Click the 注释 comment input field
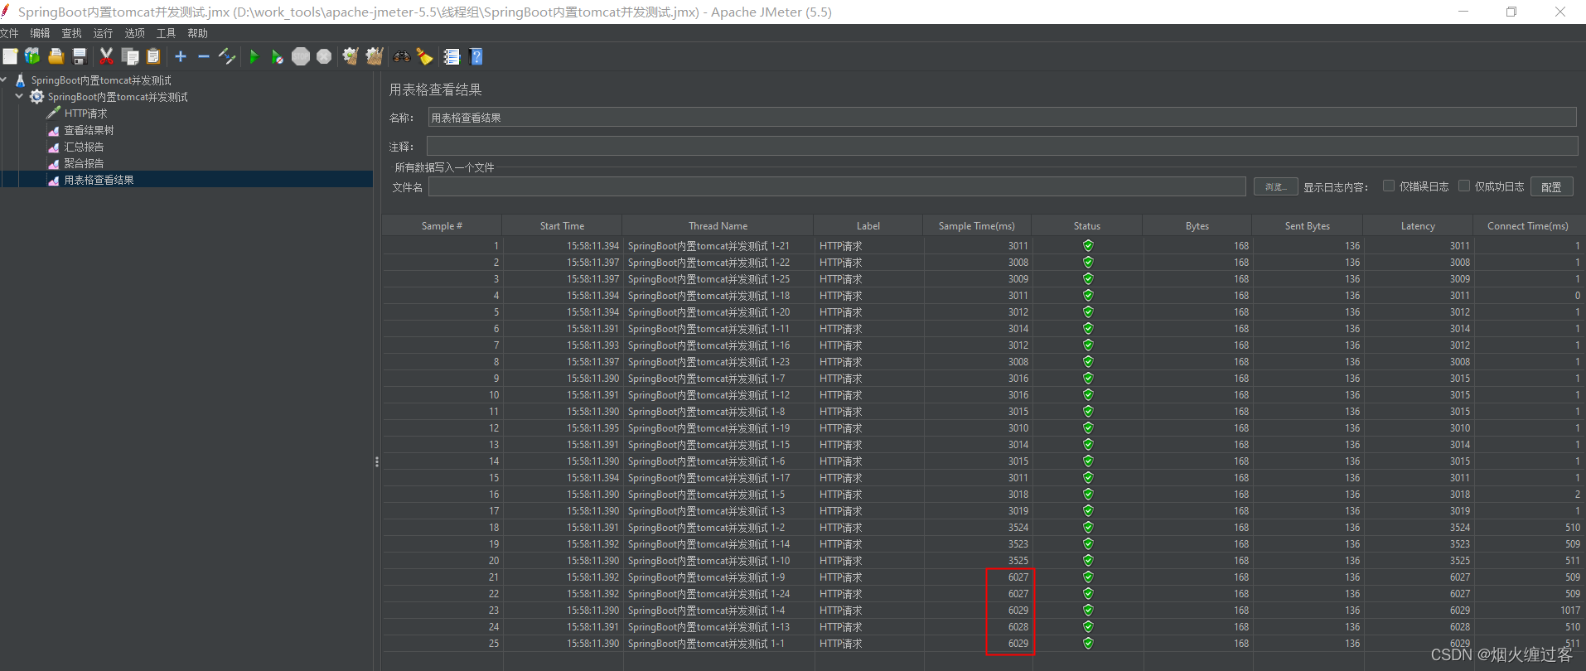The height and width of the screenshot is (671, 1586). coord(1002,147)
